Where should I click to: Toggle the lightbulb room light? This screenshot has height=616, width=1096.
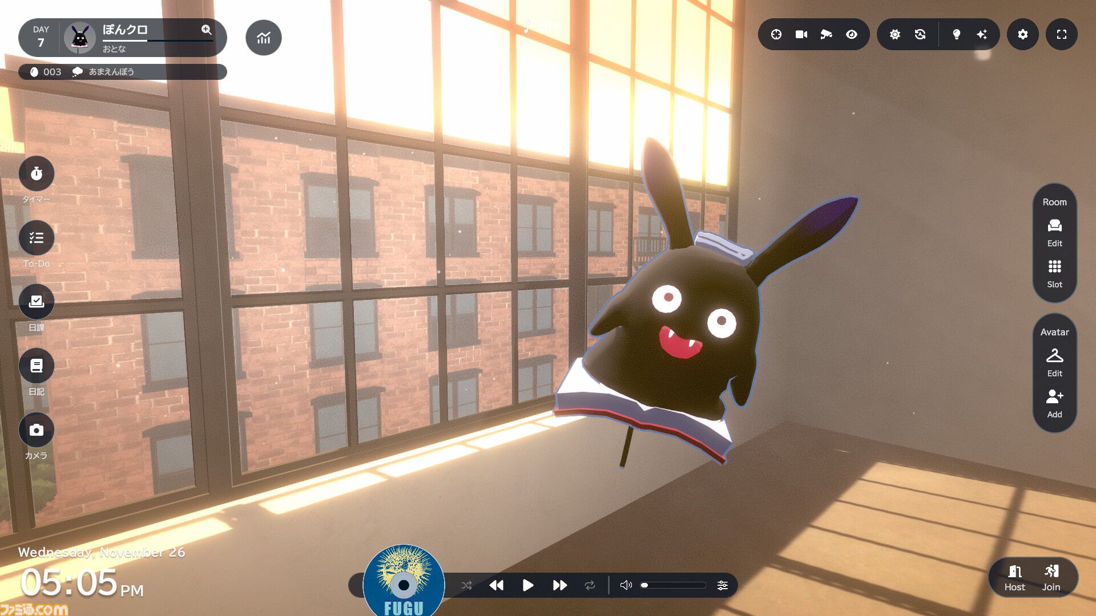point(957,34)
